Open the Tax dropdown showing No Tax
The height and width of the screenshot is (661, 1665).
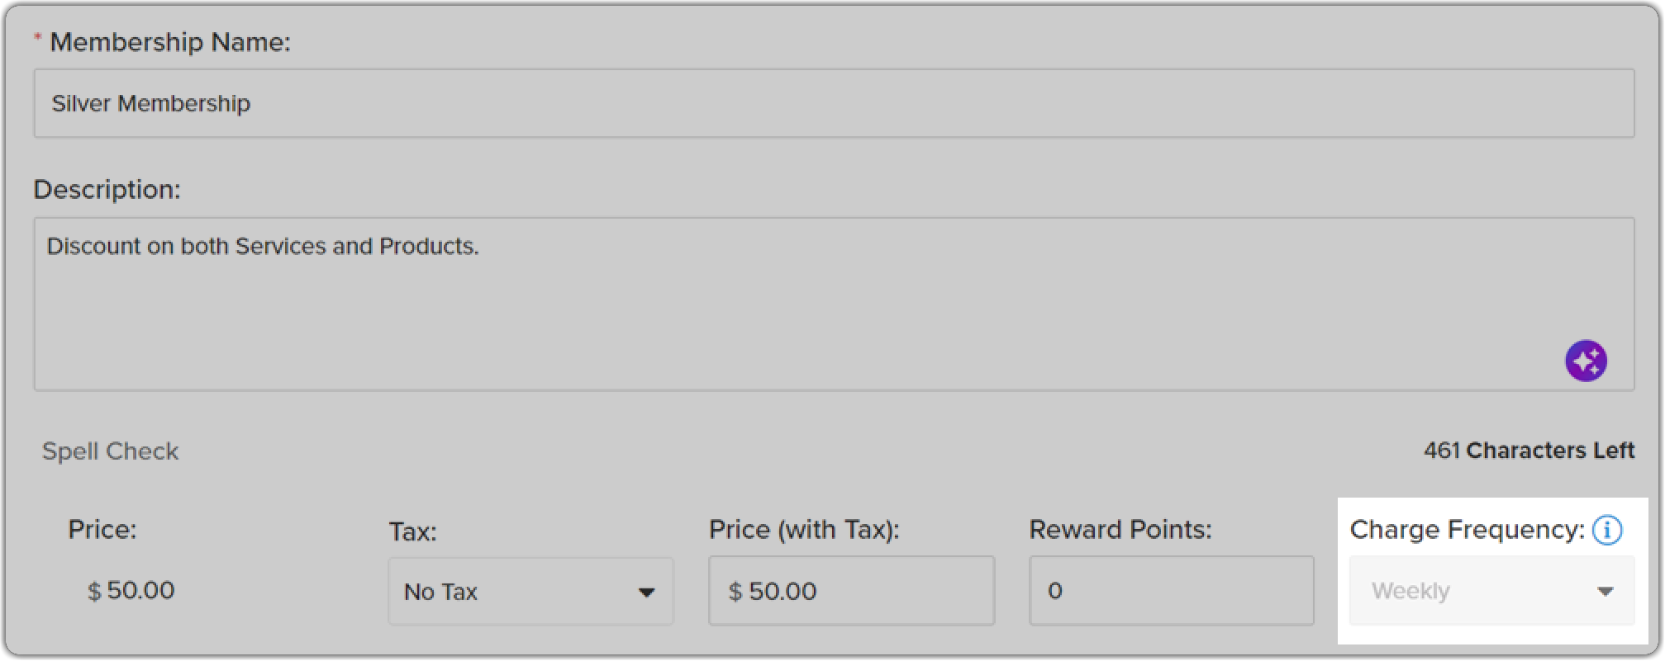coord(530,591)
